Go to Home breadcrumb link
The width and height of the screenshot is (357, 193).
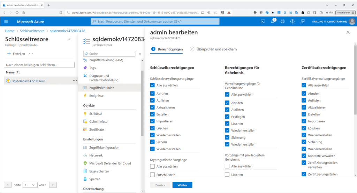pyautogui.click(x=10, y=31)
